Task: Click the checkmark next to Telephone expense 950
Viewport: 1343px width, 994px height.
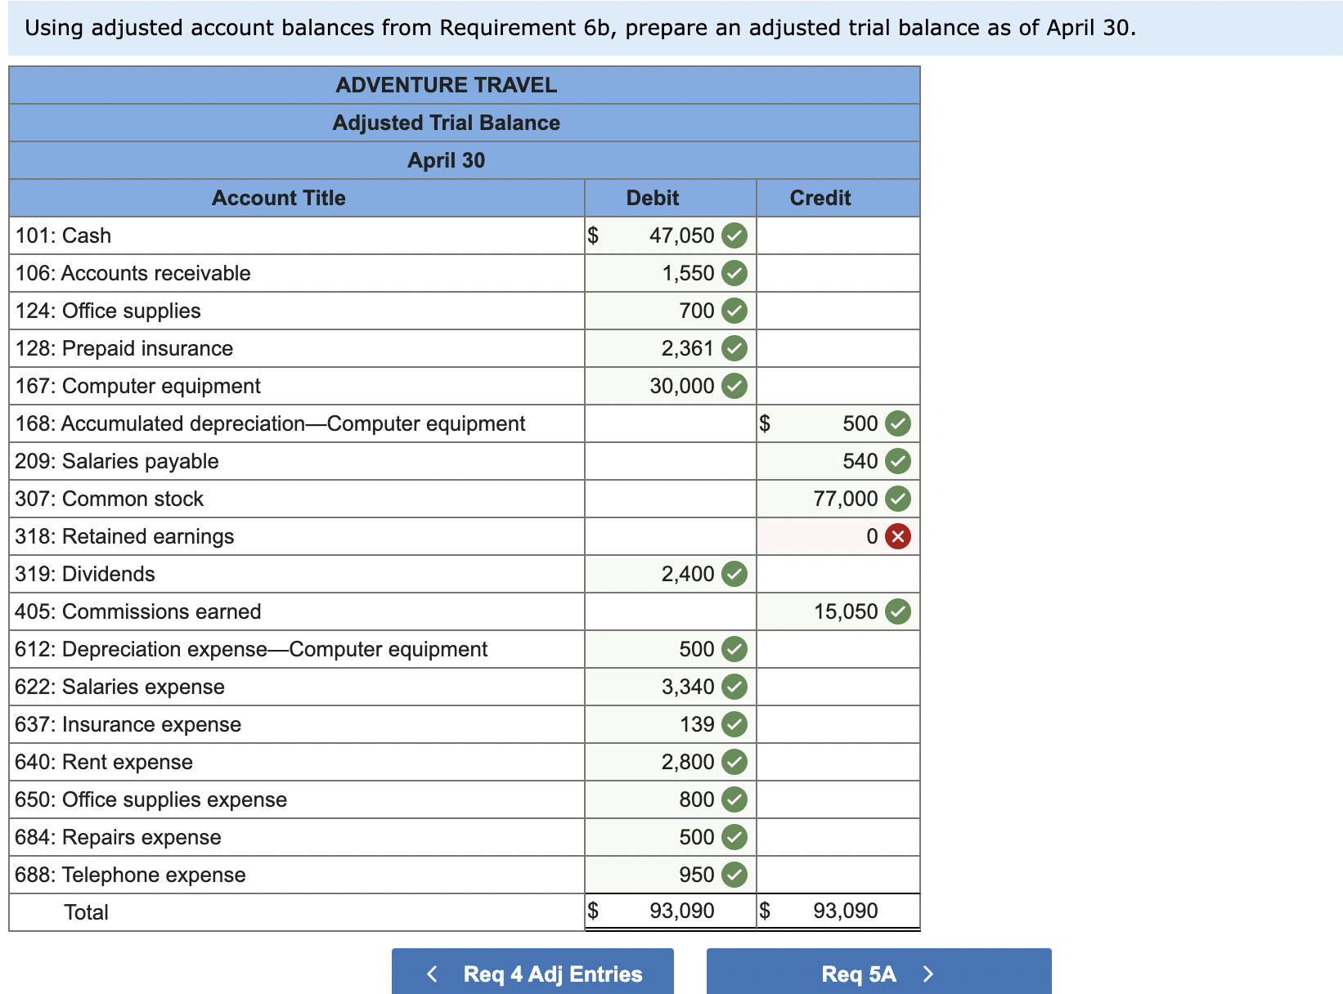Action: 734,875
